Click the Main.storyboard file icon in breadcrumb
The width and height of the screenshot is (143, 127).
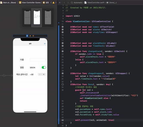tap(1, 3)
